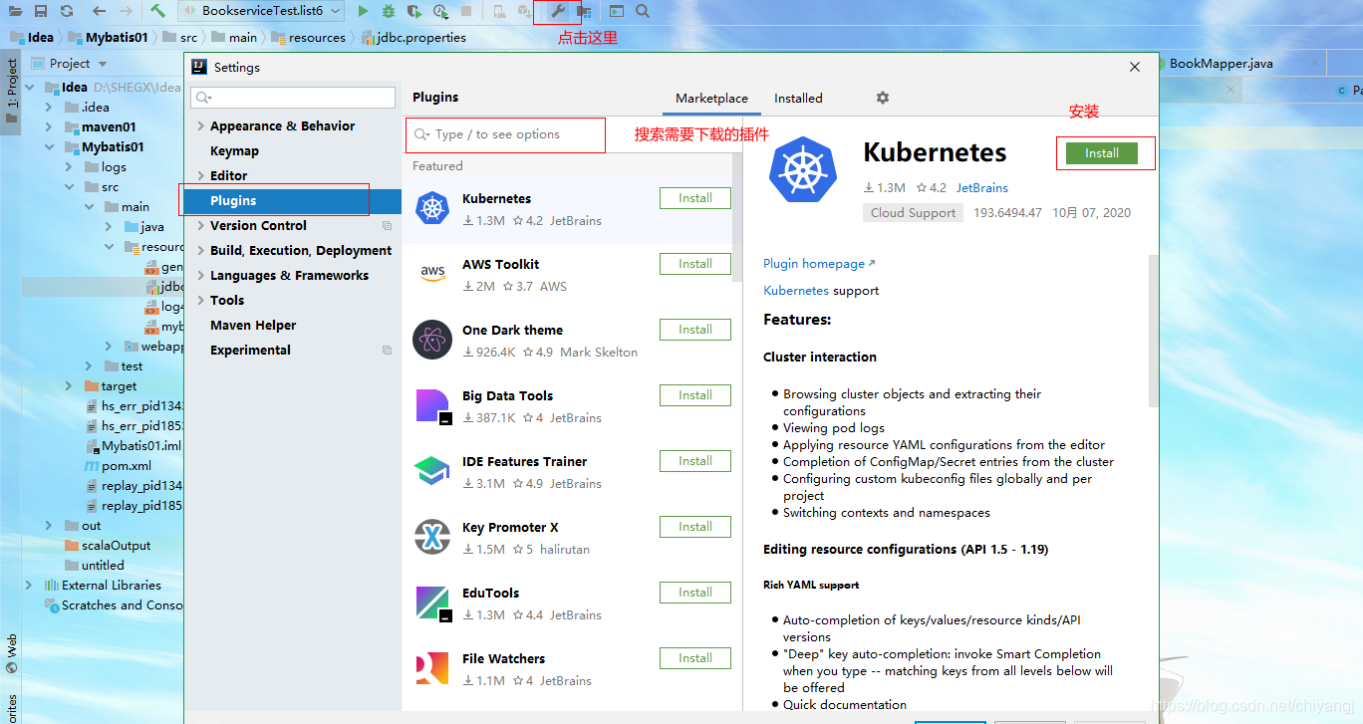Viewport: 1363px width, 724px height.
Task: Expand the target folder in project tree
Action: pyautogui.click(x=69, y=385)
